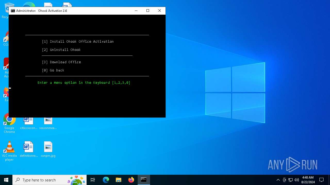
Task: Click the "Administrator: Ohook Activation 2.6" title text
Action: 42,11
